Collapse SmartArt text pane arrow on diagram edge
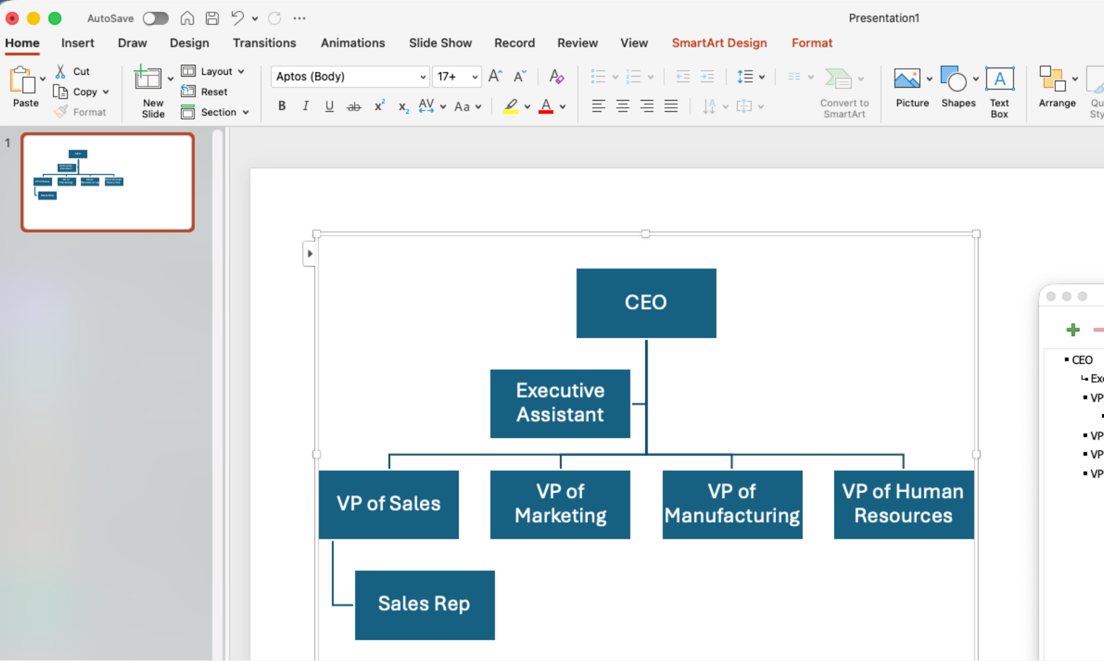Viewport: 1104px width, 661px height. click(309, 254)
